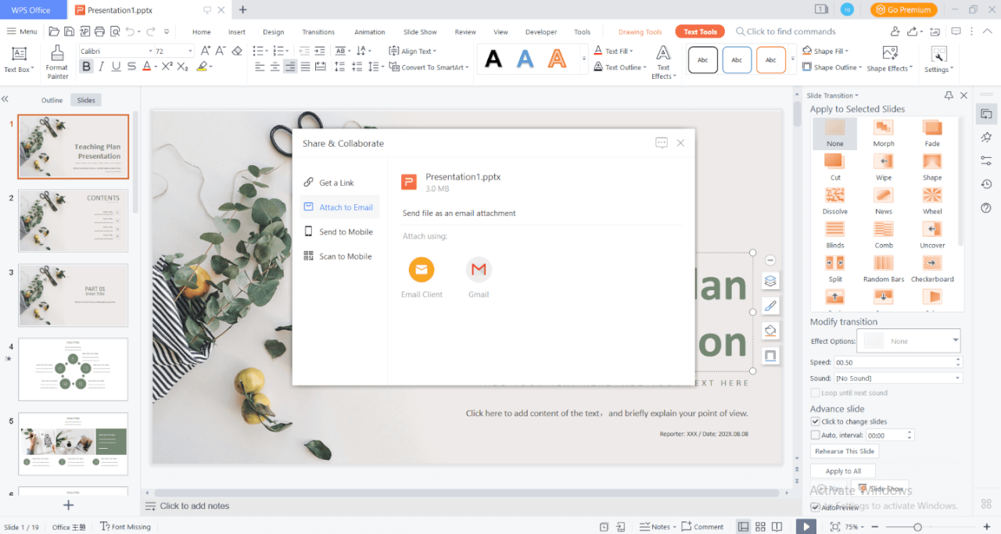1001x534 pixels.
Task: Open Text Effects in the ribbon
Action: click(x=662, y=61)
